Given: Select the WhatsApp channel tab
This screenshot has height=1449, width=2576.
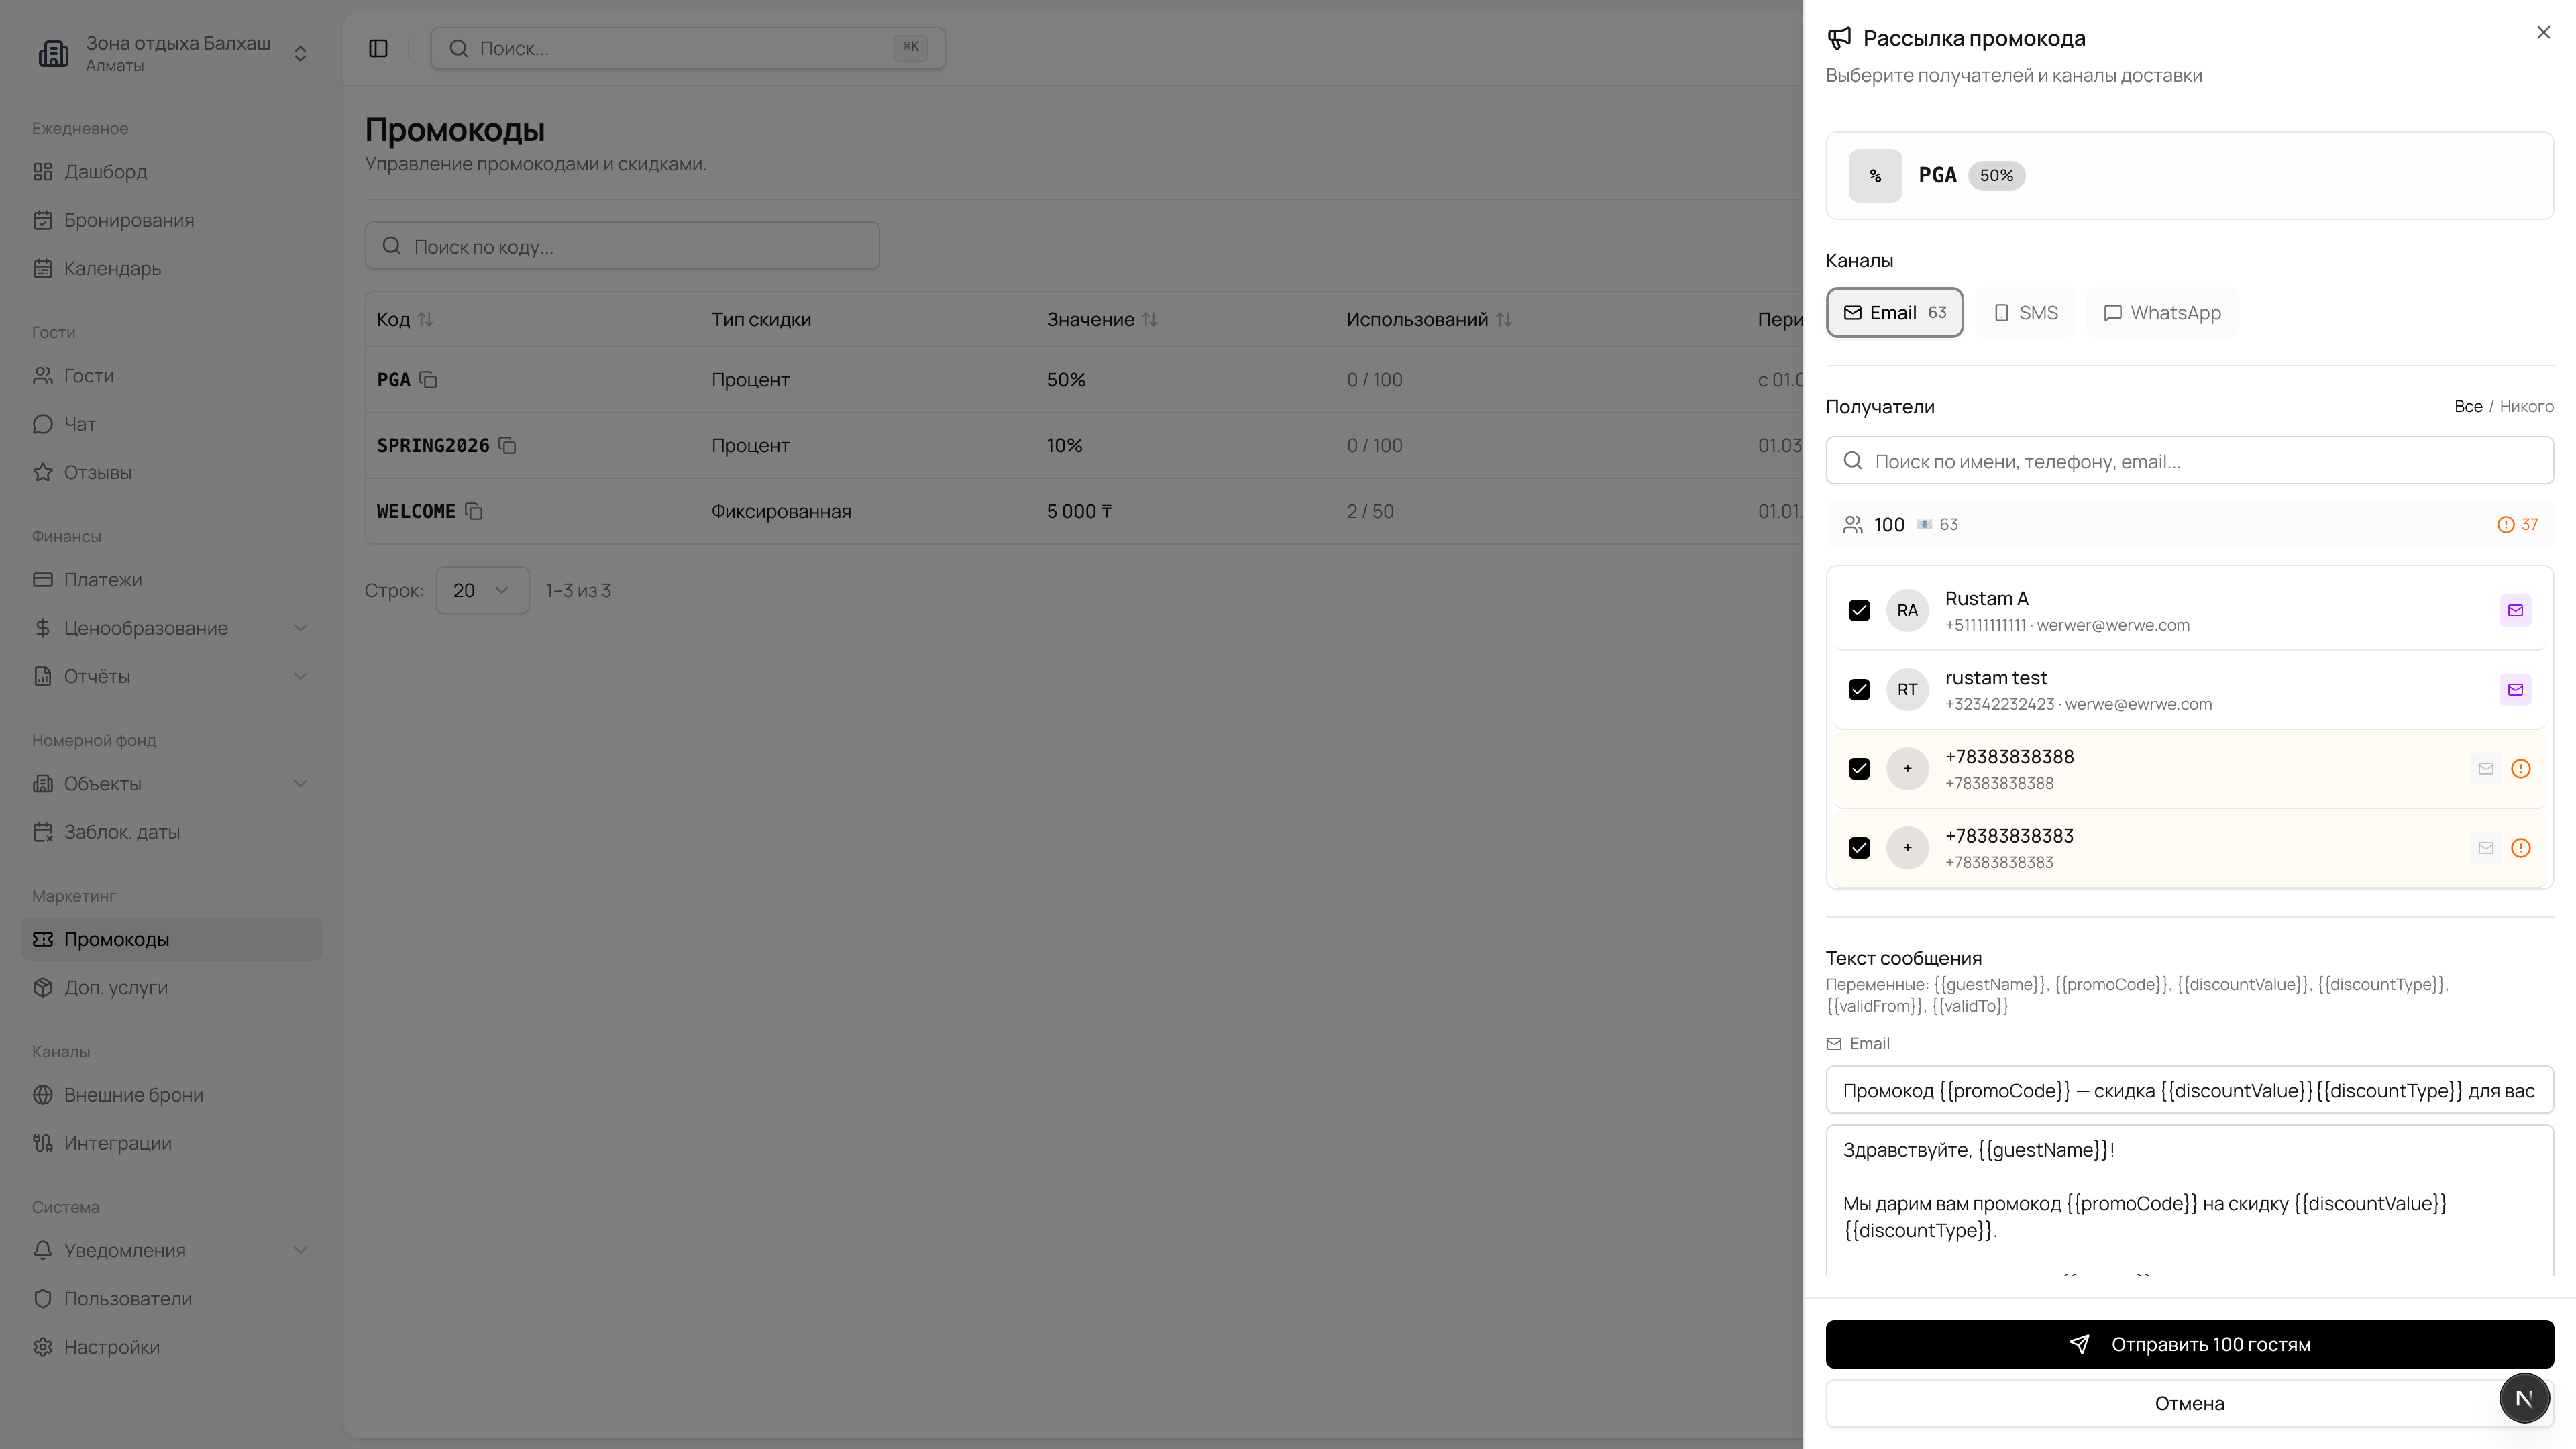Looking at the screenshot, I should point(2162,313).
